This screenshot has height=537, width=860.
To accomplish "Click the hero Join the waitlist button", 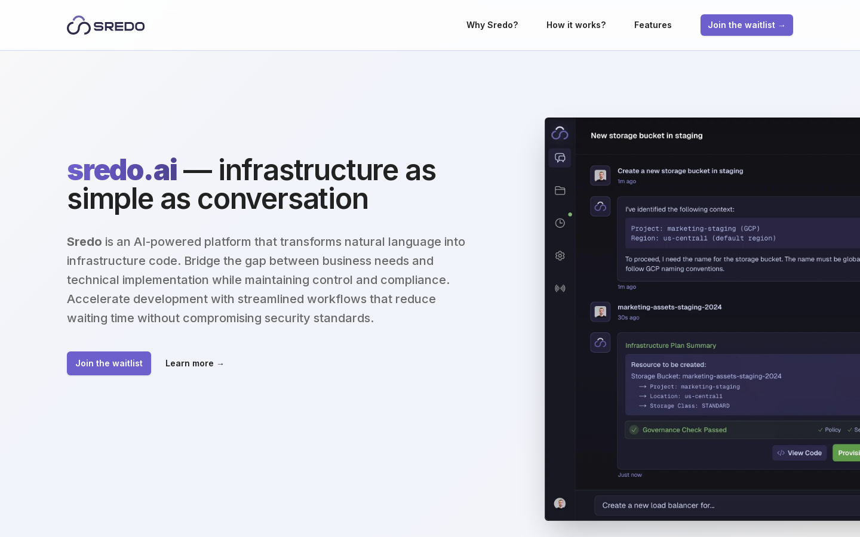I will (109, 363).
